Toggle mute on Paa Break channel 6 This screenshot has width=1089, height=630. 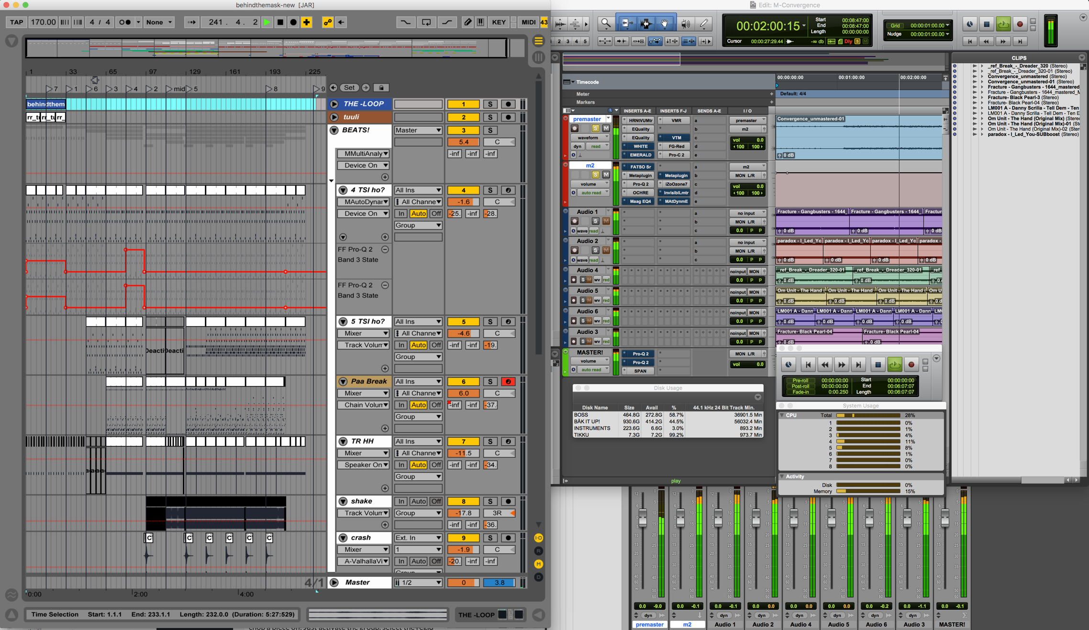(x=464, y=380)
